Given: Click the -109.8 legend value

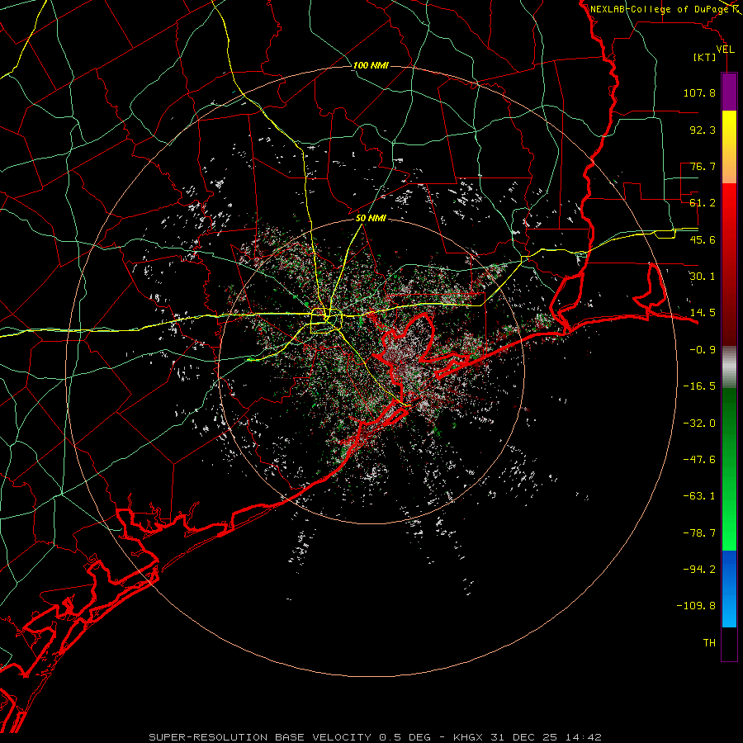Looking at the screenshot, I should (696, 606).
